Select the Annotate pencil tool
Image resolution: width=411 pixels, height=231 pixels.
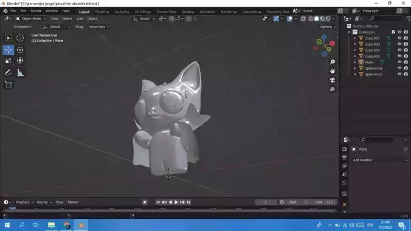[x=9, y=72]
